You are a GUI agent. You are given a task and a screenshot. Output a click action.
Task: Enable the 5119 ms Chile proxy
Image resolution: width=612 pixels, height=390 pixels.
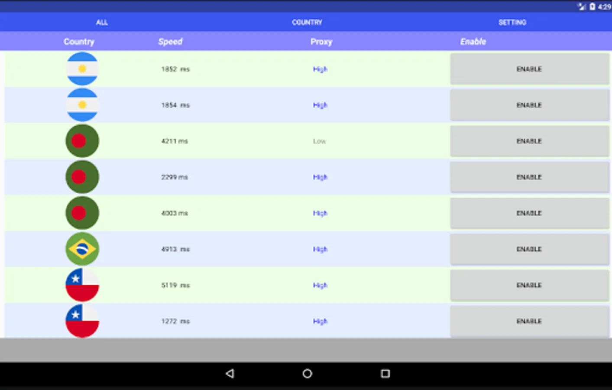529,285
